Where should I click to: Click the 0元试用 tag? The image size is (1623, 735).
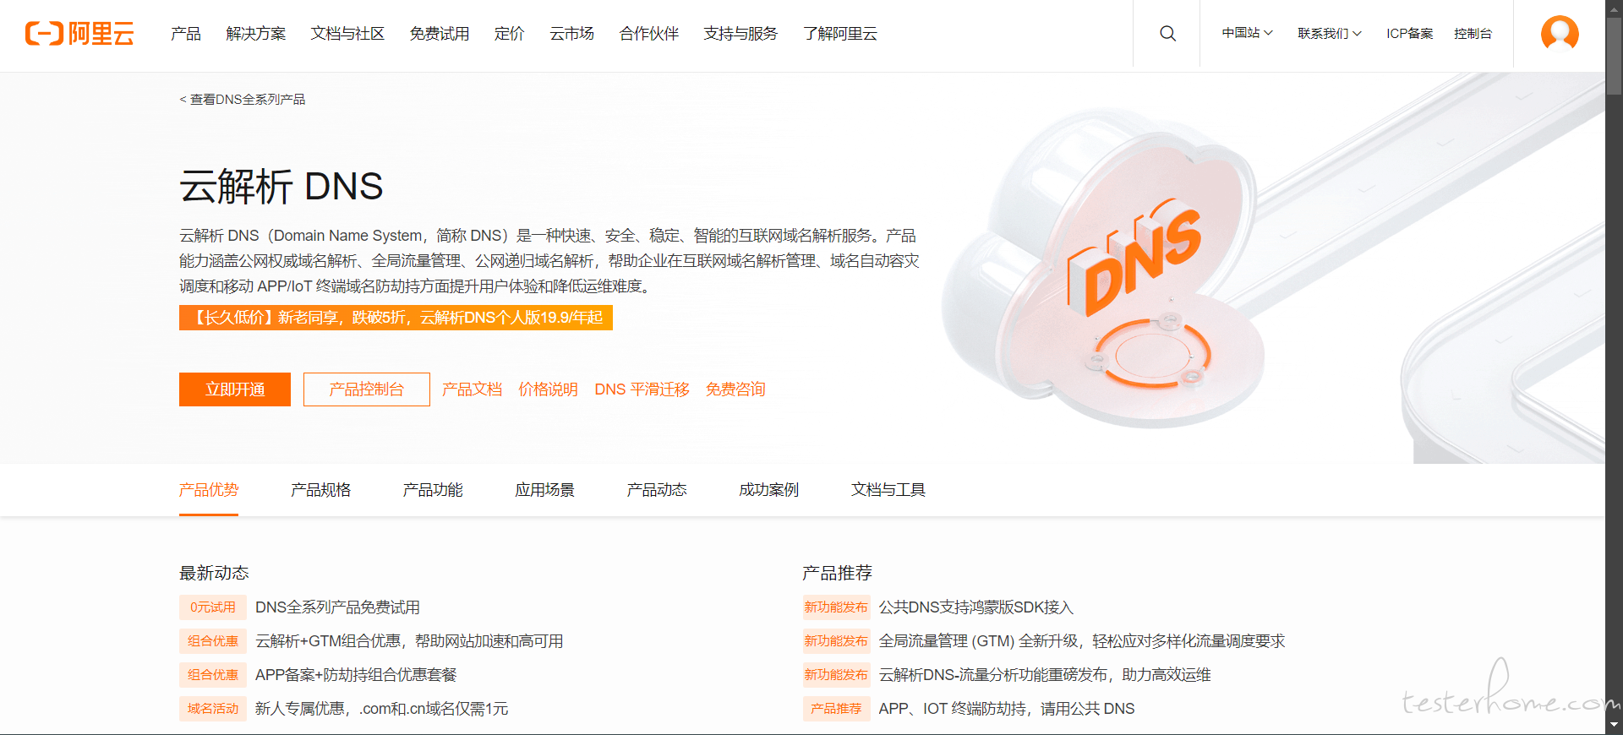click(213, 607)
